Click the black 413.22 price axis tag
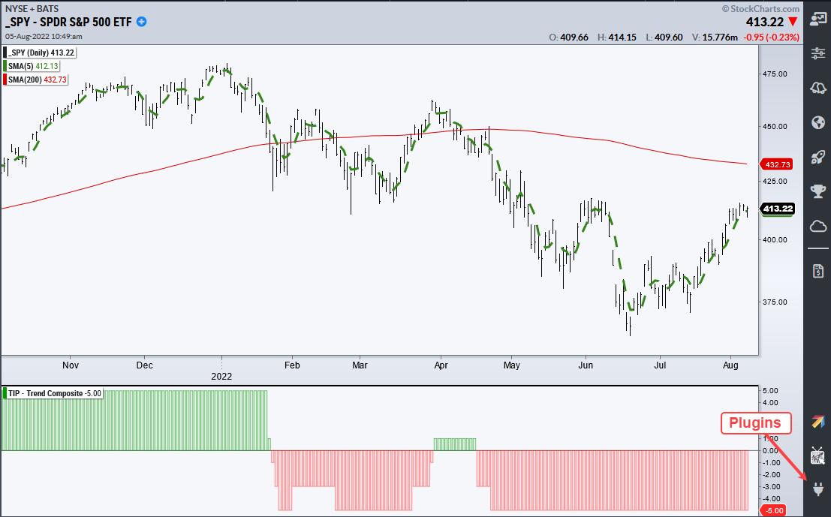The height and width of the screenshot is (517, 831). click(x=776, y=209)
